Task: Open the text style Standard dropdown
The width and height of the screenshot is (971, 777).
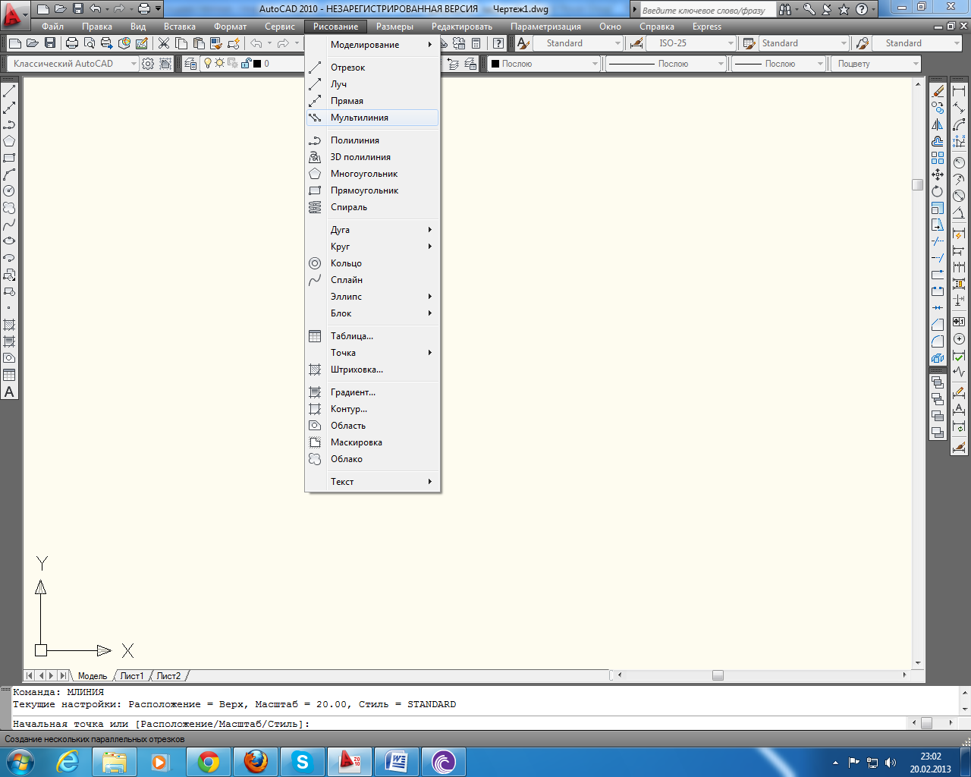Action: [617, 43]
